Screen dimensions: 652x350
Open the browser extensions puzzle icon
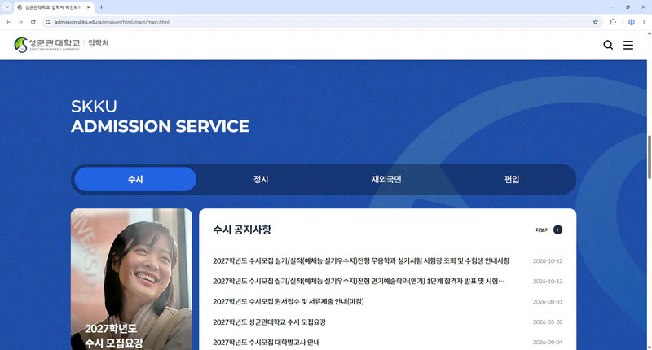coord(613,22)
